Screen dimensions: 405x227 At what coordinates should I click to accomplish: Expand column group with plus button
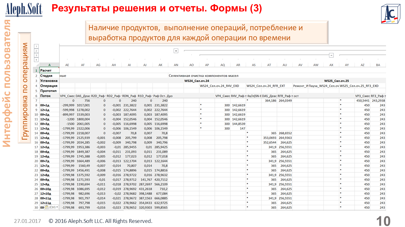176,51
